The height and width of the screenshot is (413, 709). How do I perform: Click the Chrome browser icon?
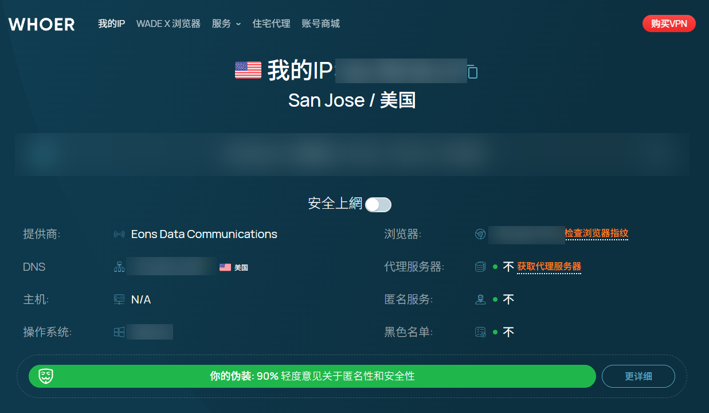[480, 234]
